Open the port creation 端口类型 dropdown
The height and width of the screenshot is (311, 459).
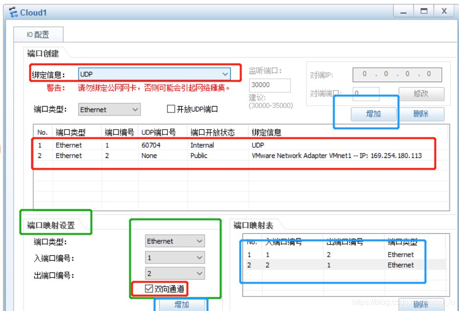pos(109,110)
